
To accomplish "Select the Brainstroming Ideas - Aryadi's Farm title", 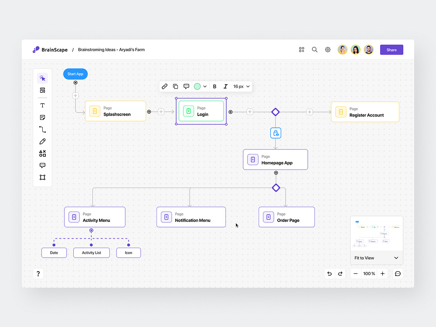I will pos(111,50).
